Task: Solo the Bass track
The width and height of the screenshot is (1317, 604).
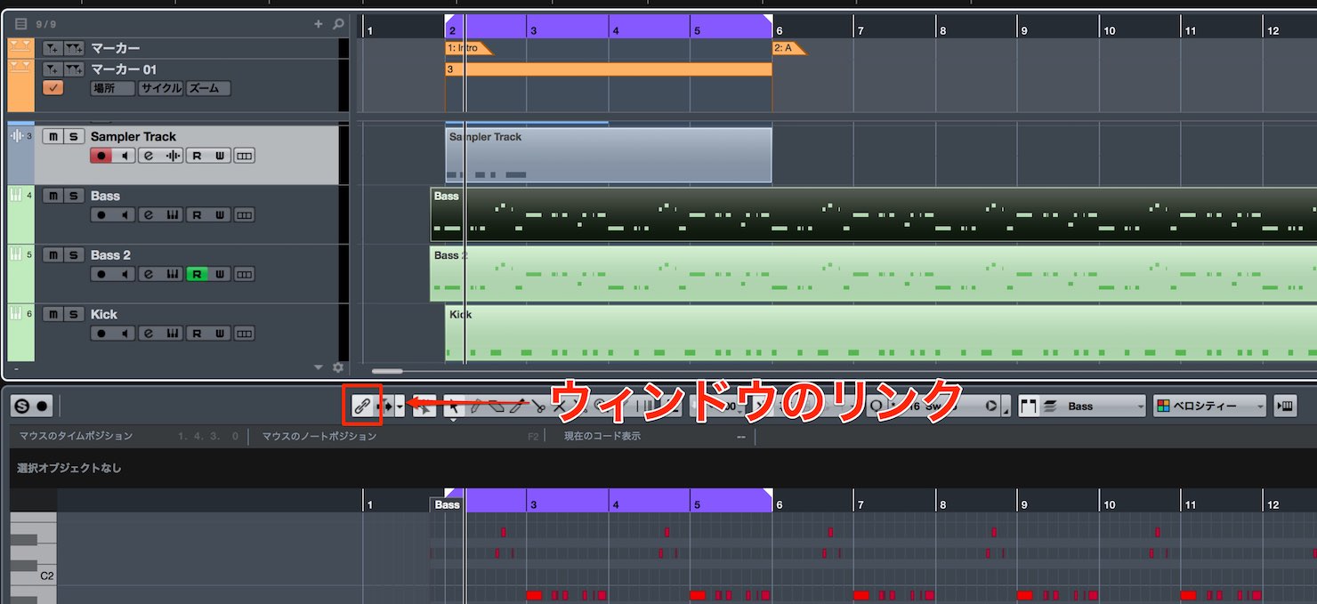Action: (x=75, y=196)
